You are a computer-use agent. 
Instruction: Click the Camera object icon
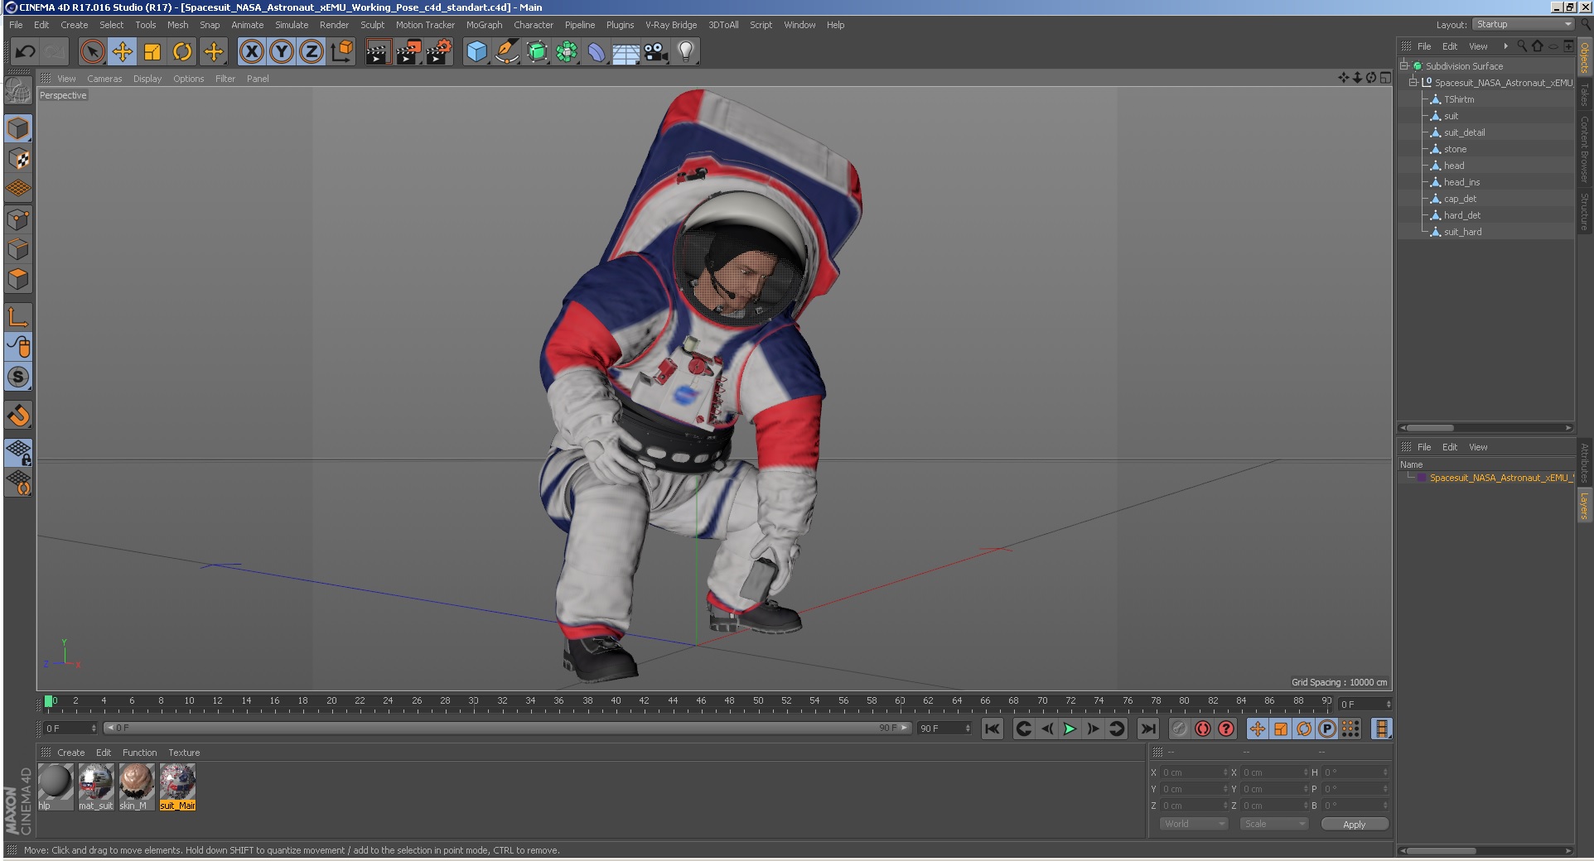(655, 52)
